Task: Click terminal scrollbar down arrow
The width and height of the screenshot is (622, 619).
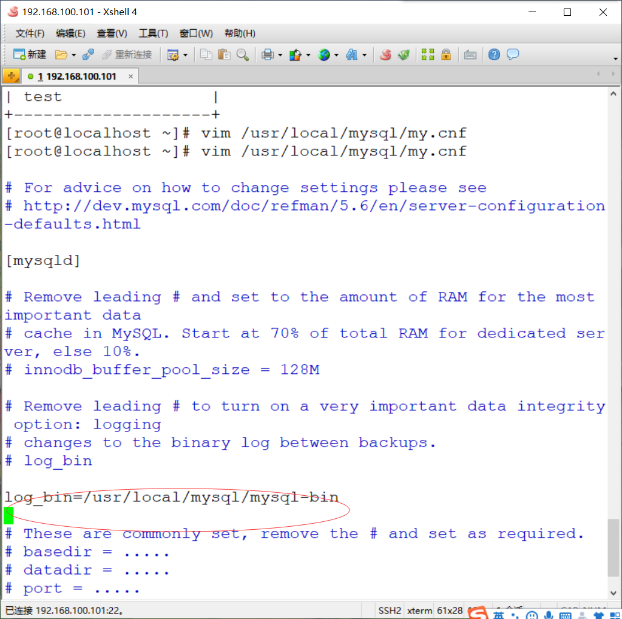Action: [614, 594]
